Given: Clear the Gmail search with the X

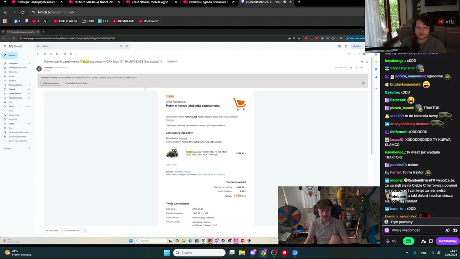Looking at the screenshot, I should click(x=120, y=46).
